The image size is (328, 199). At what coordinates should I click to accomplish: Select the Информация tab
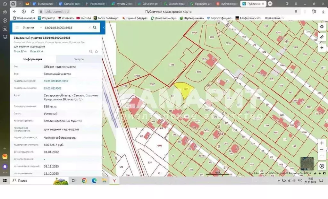pyautogui.click(x=33, y=59)
